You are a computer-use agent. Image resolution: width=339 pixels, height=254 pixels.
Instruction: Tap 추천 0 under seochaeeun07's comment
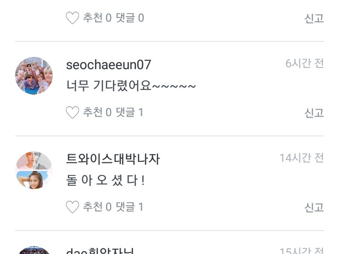(x=97, y=112)
